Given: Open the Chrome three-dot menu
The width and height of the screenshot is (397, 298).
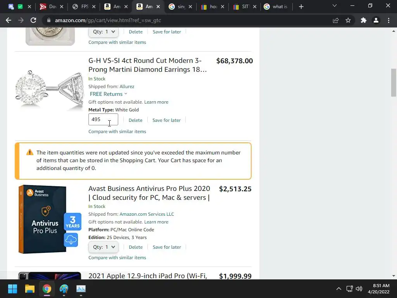Looking at the screenshot, I should pos(388,20).
